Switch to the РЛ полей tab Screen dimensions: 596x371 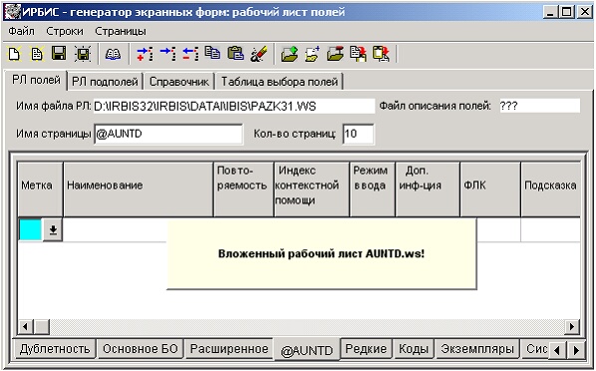tap(36, 81)
